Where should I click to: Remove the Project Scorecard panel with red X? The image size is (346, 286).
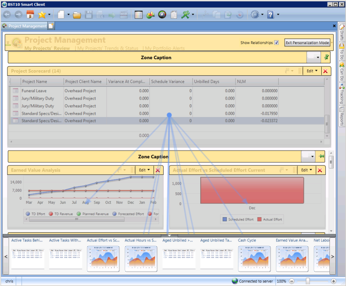coord(325,71)
